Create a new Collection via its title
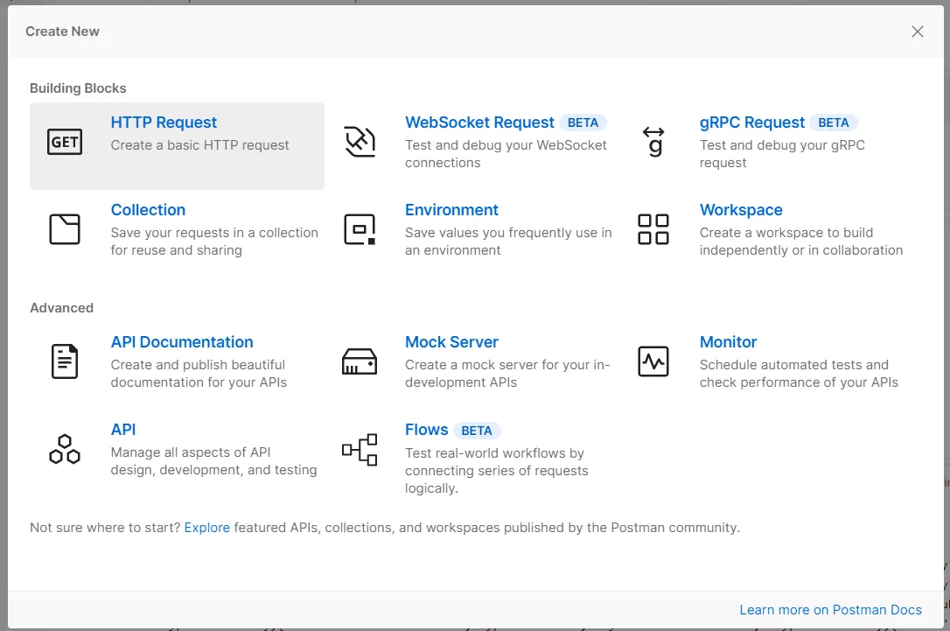950x631 pixels. pos(148,210)
